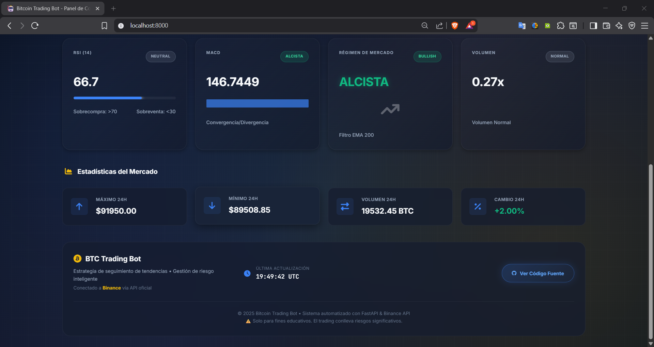Screen dimensions: 654x347
Task: Open the zoom magnifier in address bar
Action: [x=424, y=26]
